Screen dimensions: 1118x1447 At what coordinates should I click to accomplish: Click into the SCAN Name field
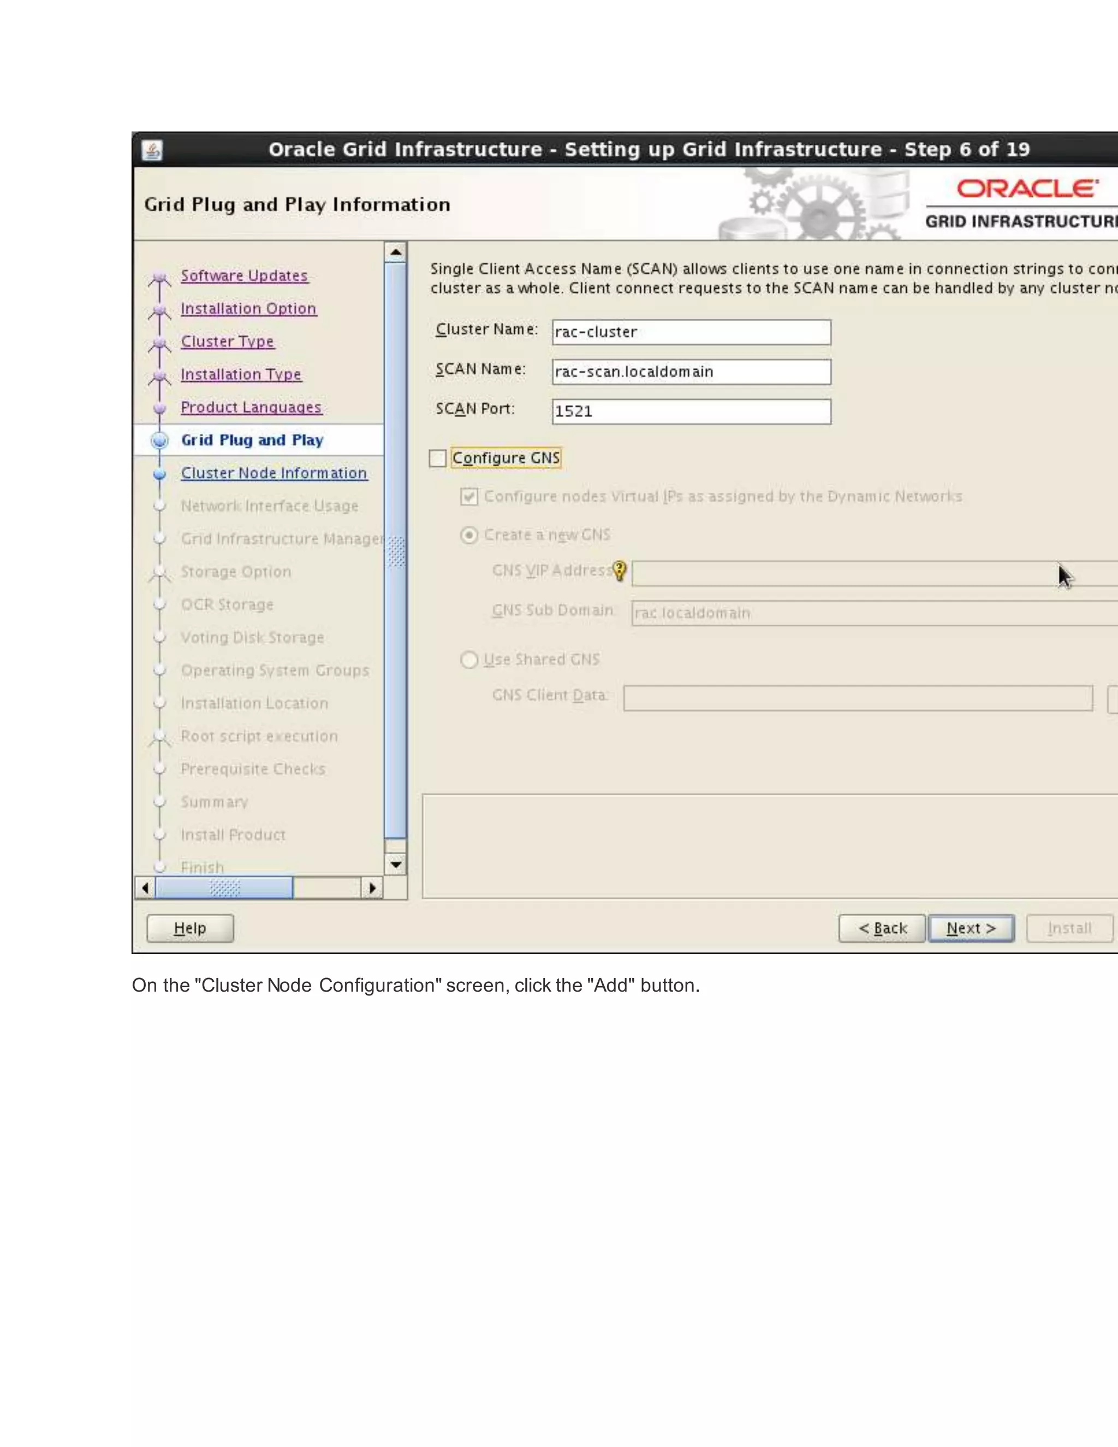tap(692, 372)
